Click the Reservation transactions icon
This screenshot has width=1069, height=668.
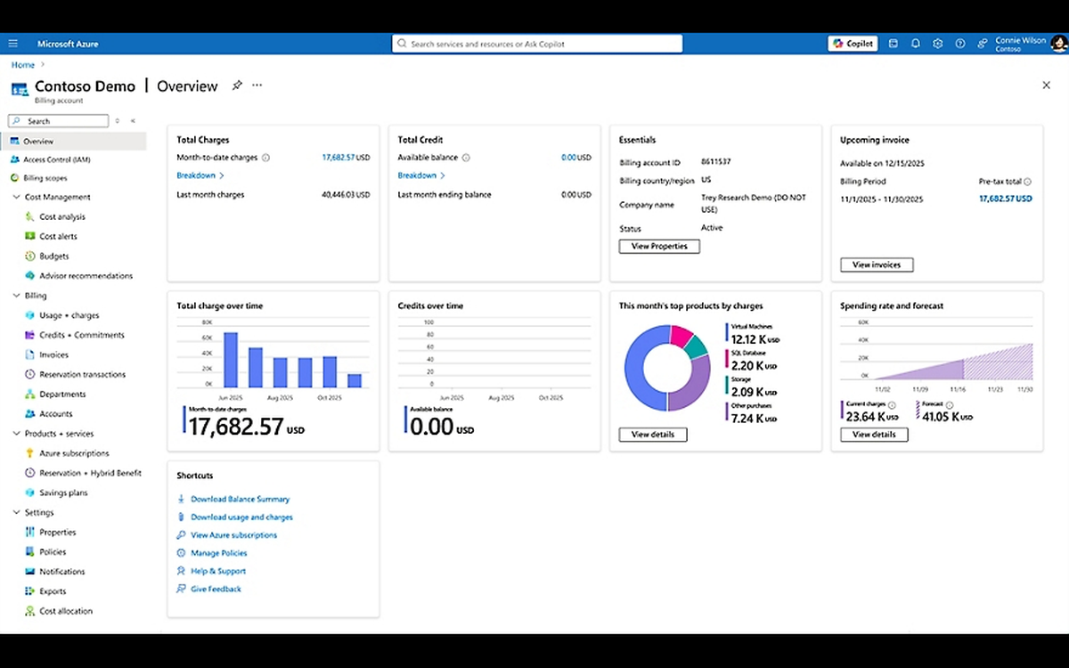click(30, 374)
